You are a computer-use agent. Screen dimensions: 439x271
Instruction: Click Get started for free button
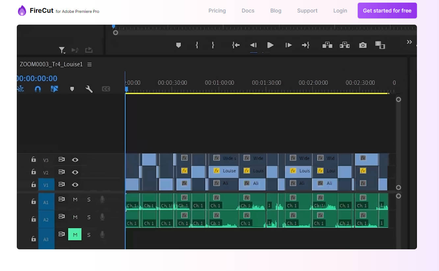tap(387, 11)
